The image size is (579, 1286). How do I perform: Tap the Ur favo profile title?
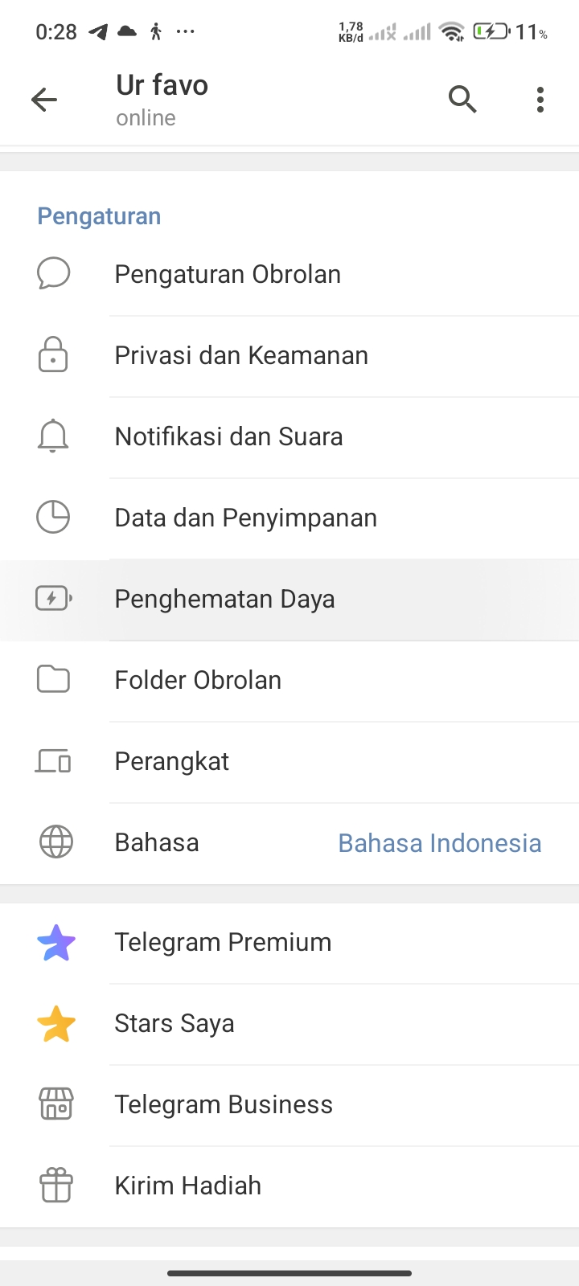162,85
